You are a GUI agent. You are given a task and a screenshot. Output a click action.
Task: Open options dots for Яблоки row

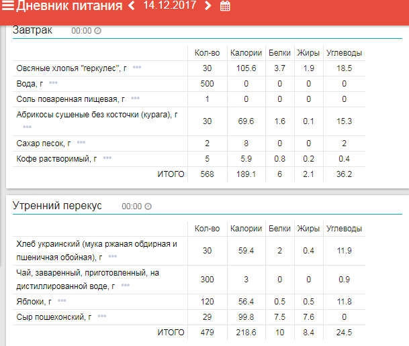(62, 301)
